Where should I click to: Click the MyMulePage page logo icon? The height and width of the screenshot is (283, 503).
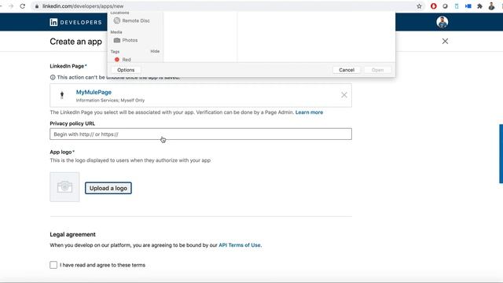pyautogui.click(x=62, y=95)
